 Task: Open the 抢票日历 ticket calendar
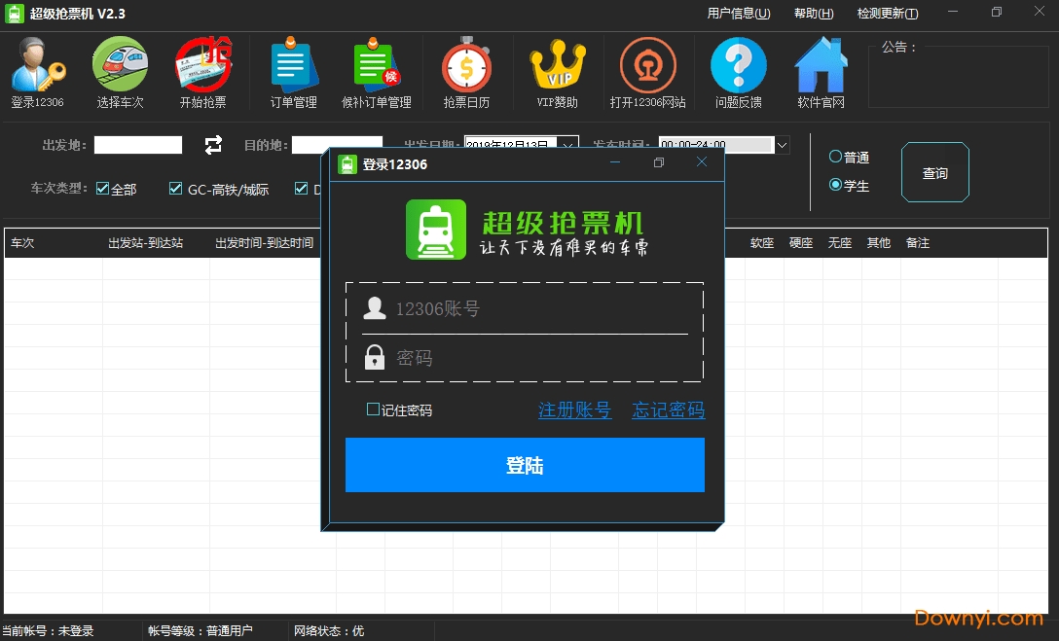tap(466, 68)
